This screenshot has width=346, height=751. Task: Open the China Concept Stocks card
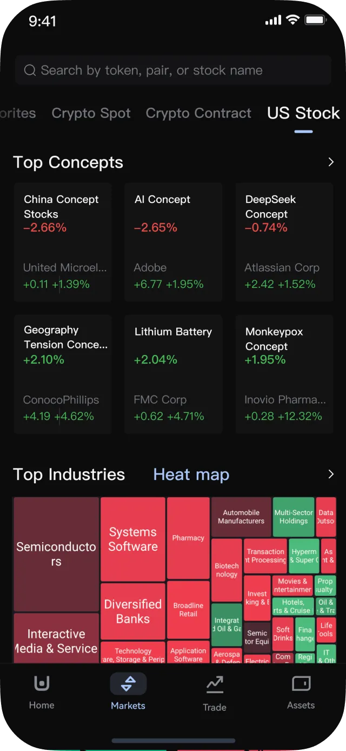(x=63, y=242)
